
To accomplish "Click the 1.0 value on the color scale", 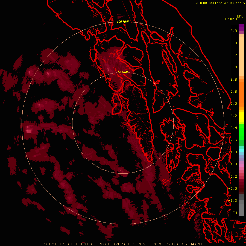I will [x=234, y=164].
